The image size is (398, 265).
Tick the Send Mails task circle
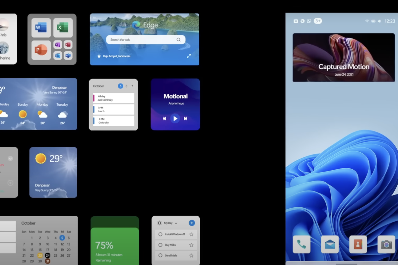pos(161,255)
